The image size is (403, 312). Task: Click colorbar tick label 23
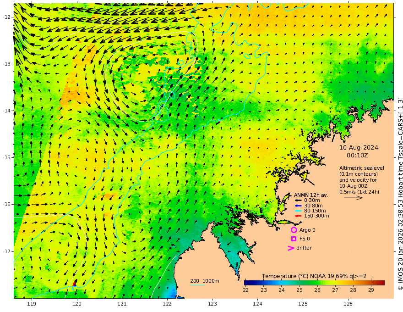coord(264,290)
